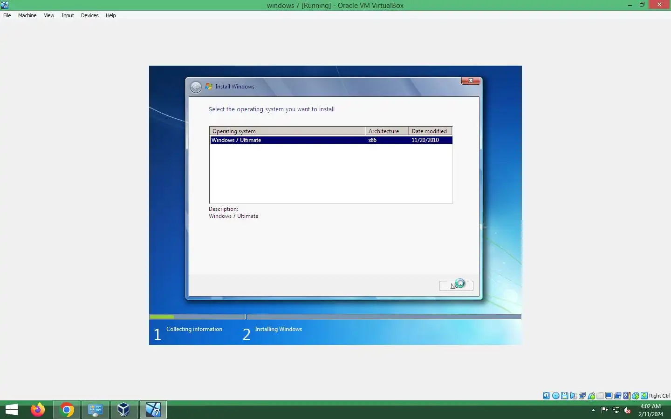Click the network adapter status icon
Image resolution: width=671 pixels, height=419 pixels.
click(582, 396)
